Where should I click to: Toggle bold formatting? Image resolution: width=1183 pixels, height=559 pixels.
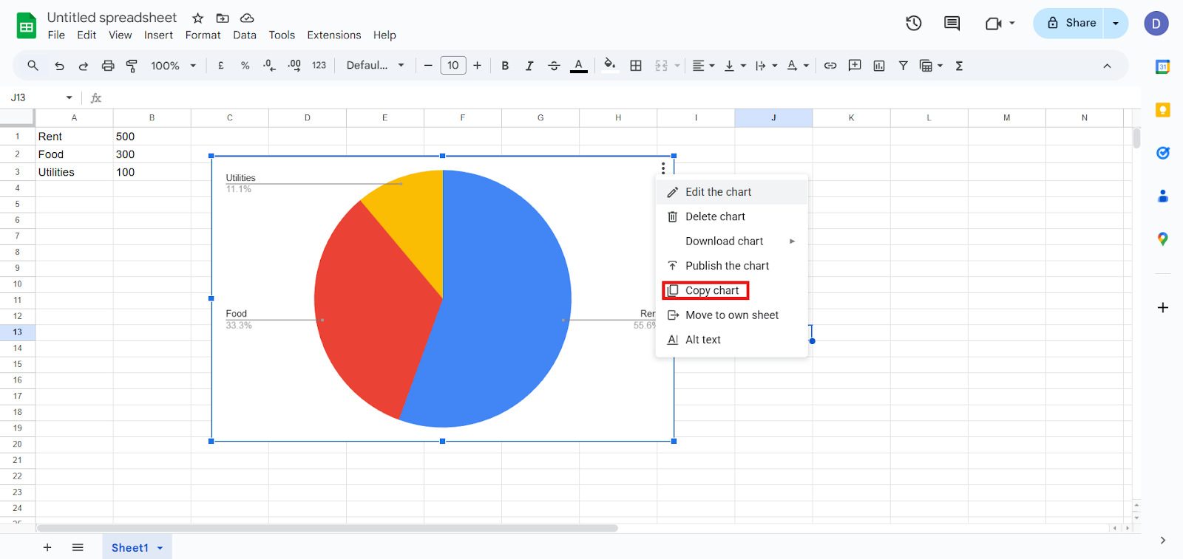point(505,66)
